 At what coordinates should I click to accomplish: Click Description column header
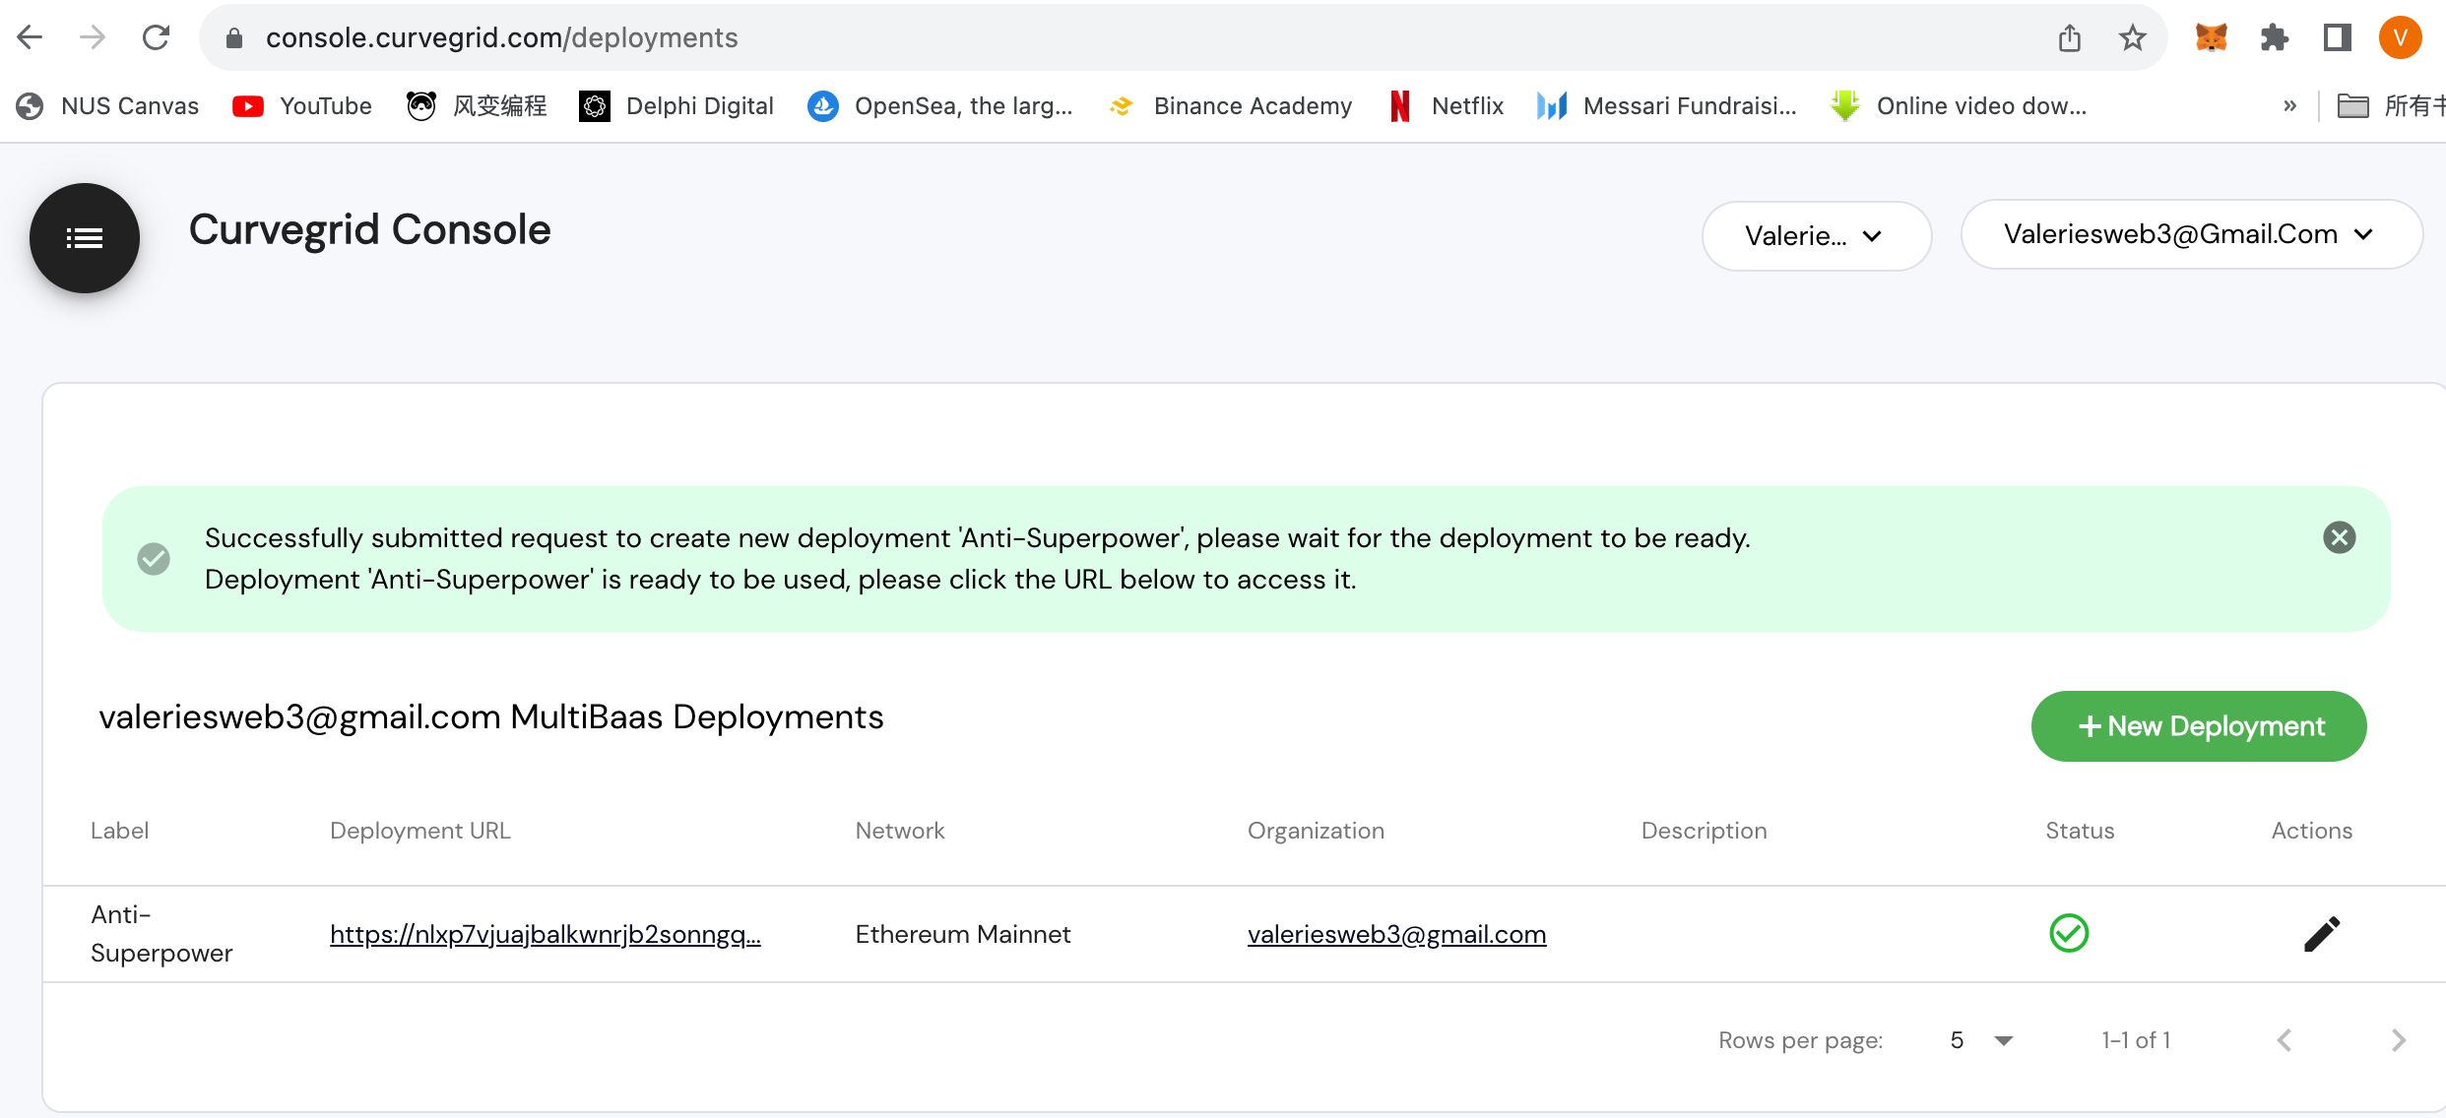pos(1704,831)
